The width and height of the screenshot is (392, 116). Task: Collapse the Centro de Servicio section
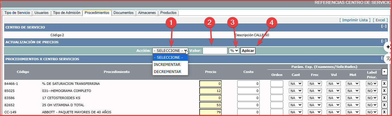click(384, 26)
